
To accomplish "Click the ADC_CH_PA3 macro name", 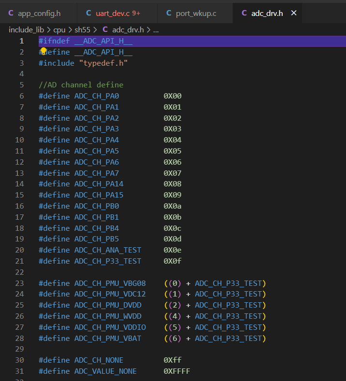I will 97,129.
